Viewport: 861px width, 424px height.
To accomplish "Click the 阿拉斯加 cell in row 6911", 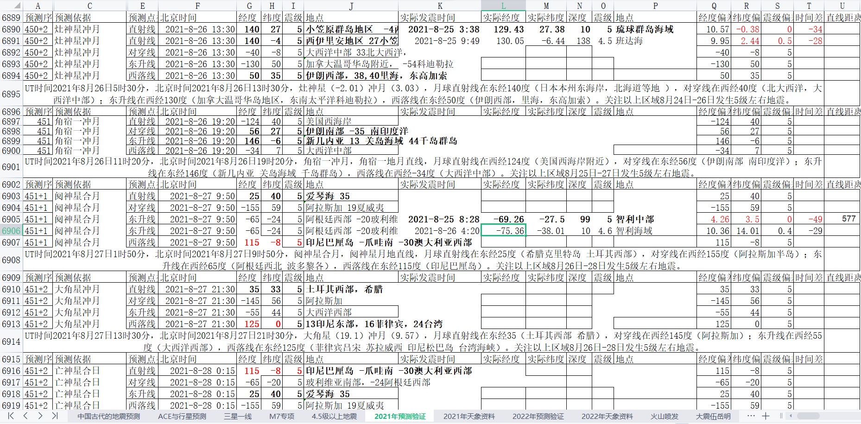I will click(x=351, y=301).
